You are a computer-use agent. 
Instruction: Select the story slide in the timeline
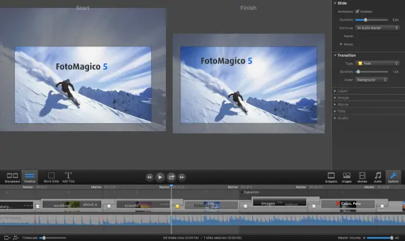click(x=16, y=206)
